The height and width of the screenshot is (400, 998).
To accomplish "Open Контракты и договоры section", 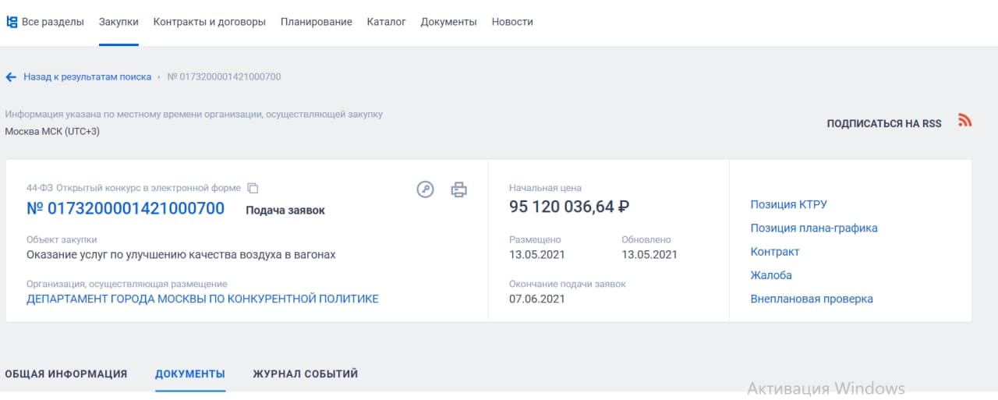I will click(210, 22).
